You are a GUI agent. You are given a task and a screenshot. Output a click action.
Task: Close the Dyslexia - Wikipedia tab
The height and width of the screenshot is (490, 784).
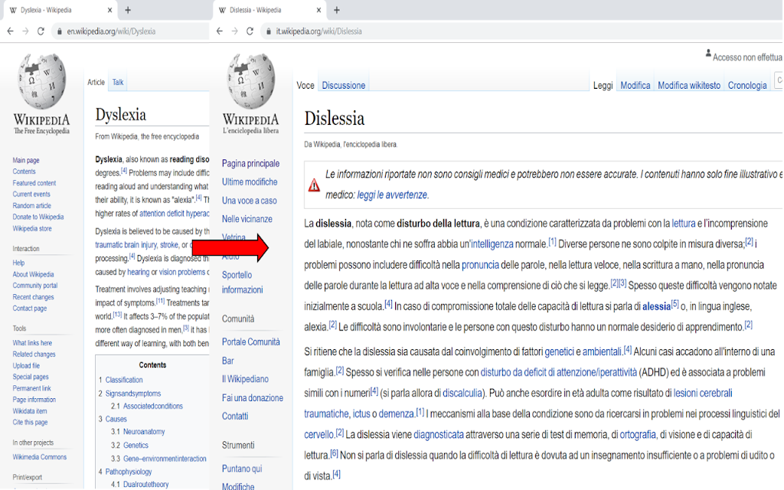(x=110, y=10)
